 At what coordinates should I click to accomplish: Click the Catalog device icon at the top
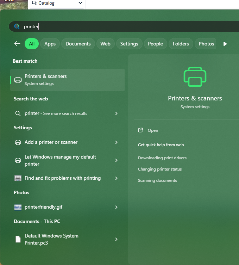click(34, 3)
